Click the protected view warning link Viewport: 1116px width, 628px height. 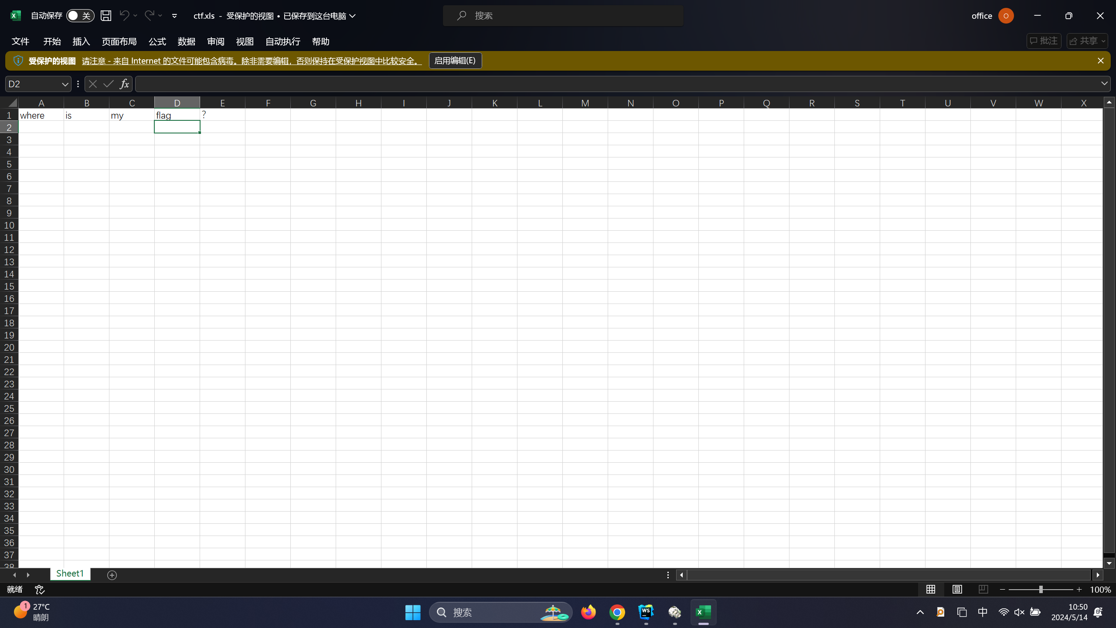252,61
